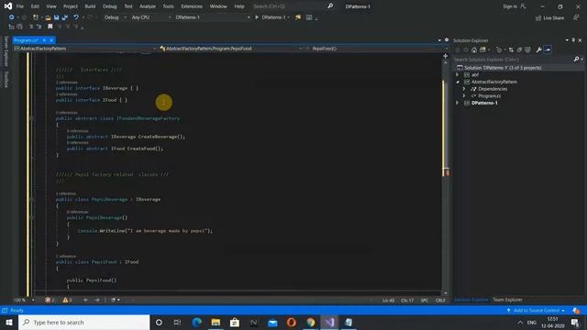
Task: Open Toolbox side tab
Action: 6,80
